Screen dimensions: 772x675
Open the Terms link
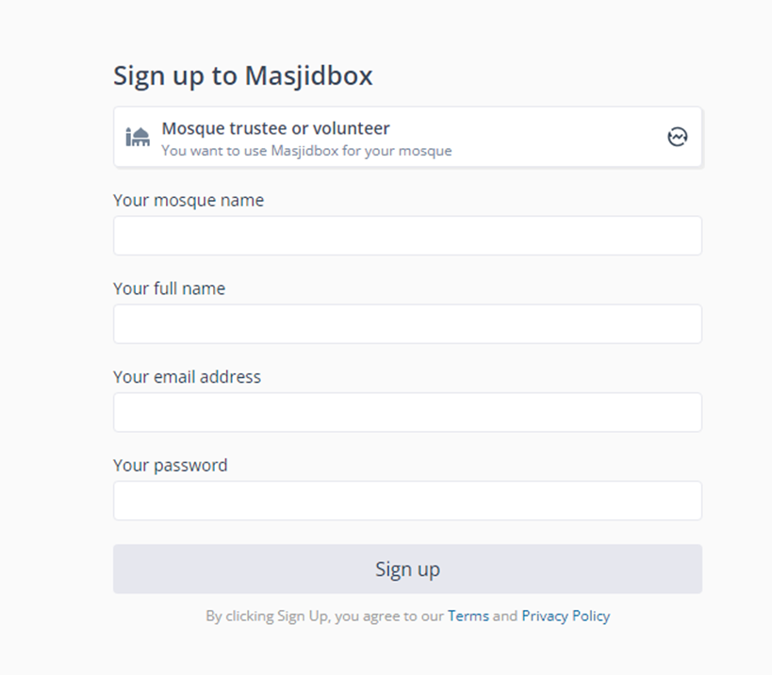click(468, 616)
